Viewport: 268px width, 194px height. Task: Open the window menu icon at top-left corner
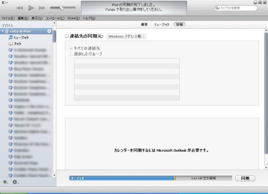click(4, 2)
